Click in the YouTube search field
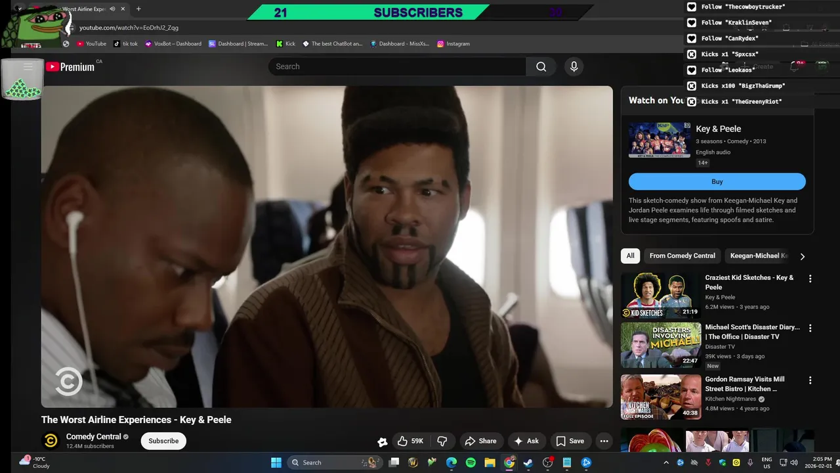The height and width of the screenshot is (473, 840). 397,66
